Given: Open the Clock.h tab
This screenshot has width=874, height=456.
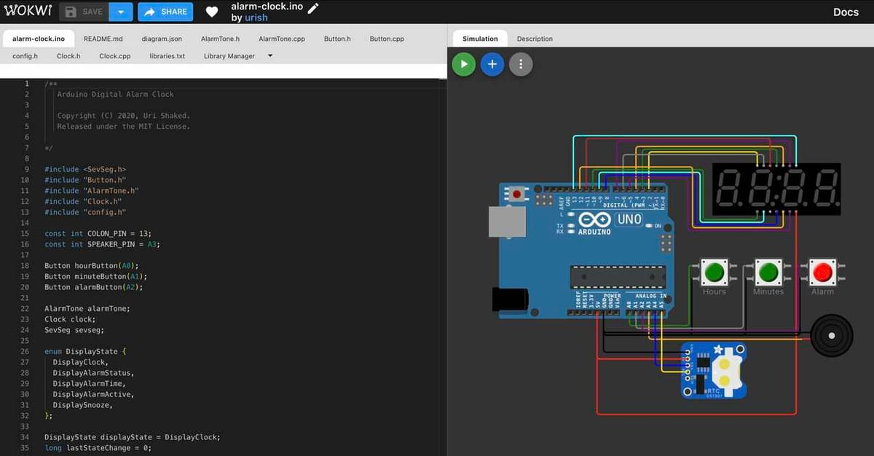Looking at the screenshot, I should pos(68,56).
